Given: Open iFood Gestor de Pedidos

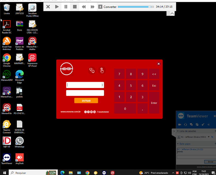Looking at the screenshot, I should click(19, 44).
